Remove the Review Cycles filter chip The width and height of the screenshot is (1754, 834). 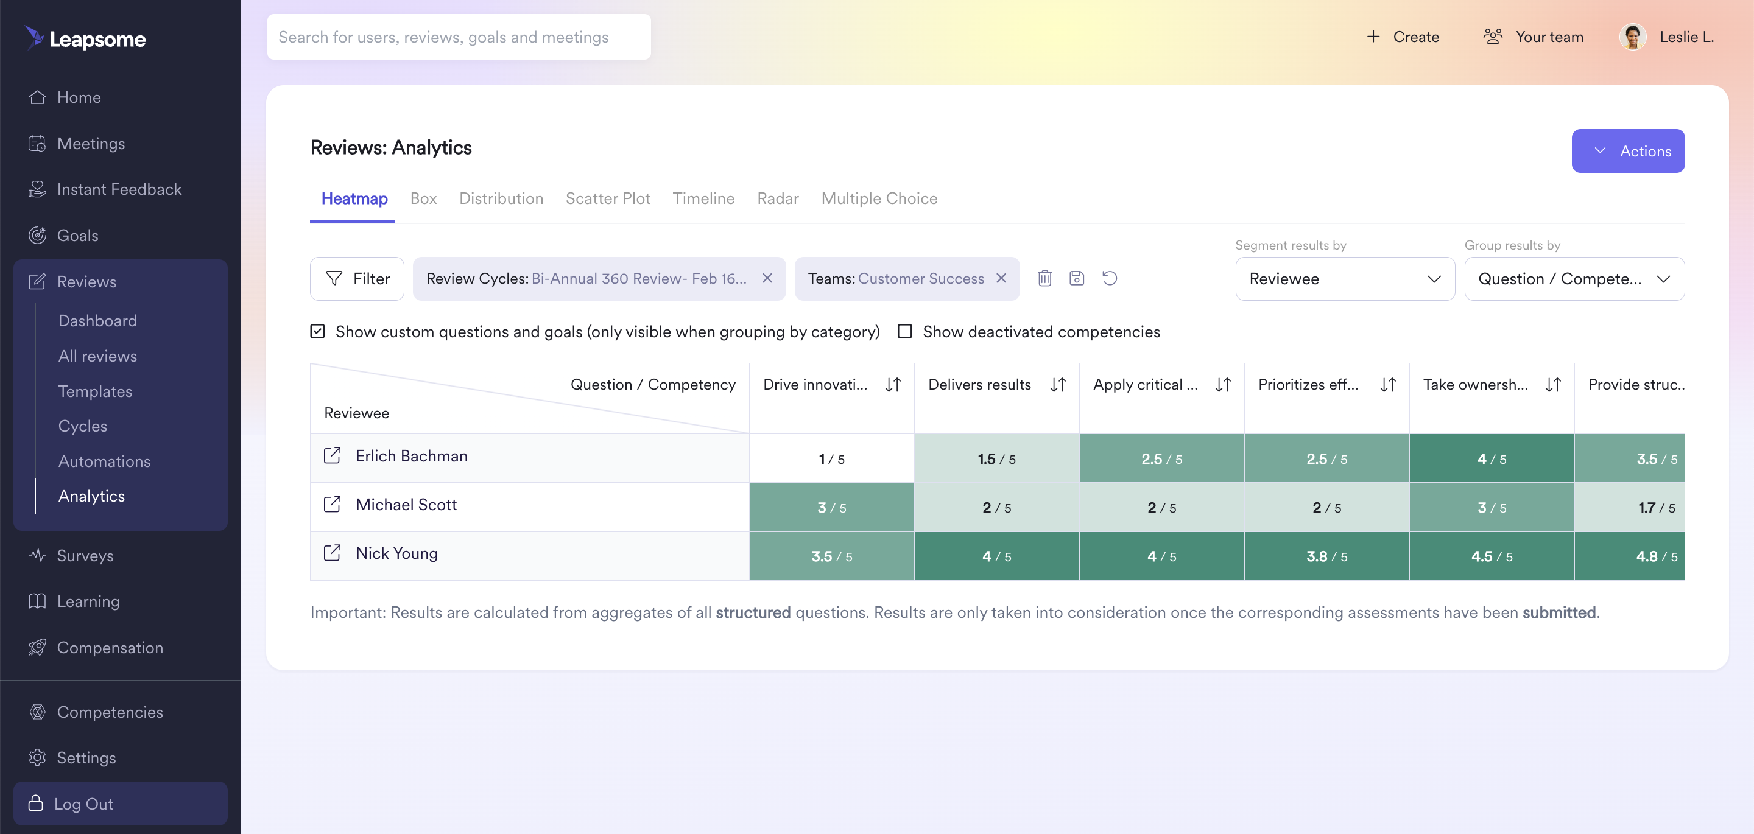pos(767,278)
